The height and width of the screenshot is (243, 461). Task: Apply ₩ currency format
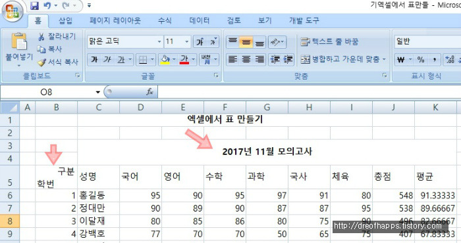click(401, 60)
